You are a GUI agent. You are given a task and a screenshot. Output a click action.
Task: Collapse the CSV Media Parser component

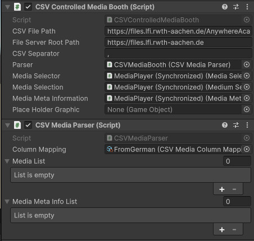coord(7,125)
